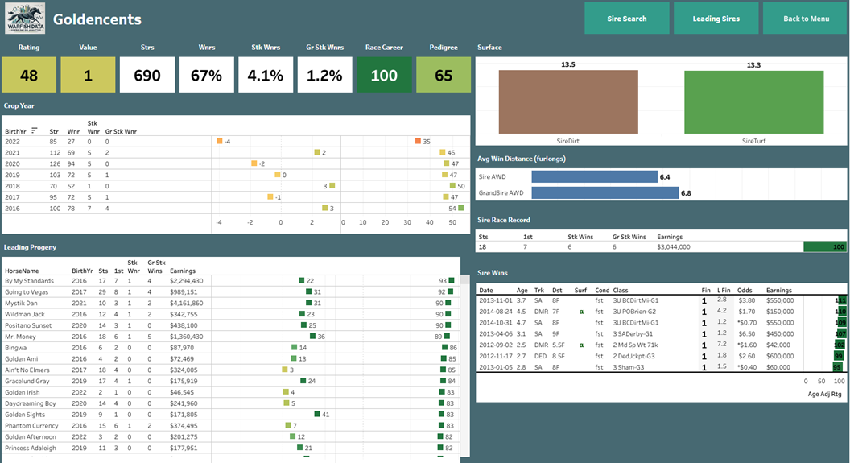Click the Earnings header in Leading Progeny
850x463 pixels.
183,271
